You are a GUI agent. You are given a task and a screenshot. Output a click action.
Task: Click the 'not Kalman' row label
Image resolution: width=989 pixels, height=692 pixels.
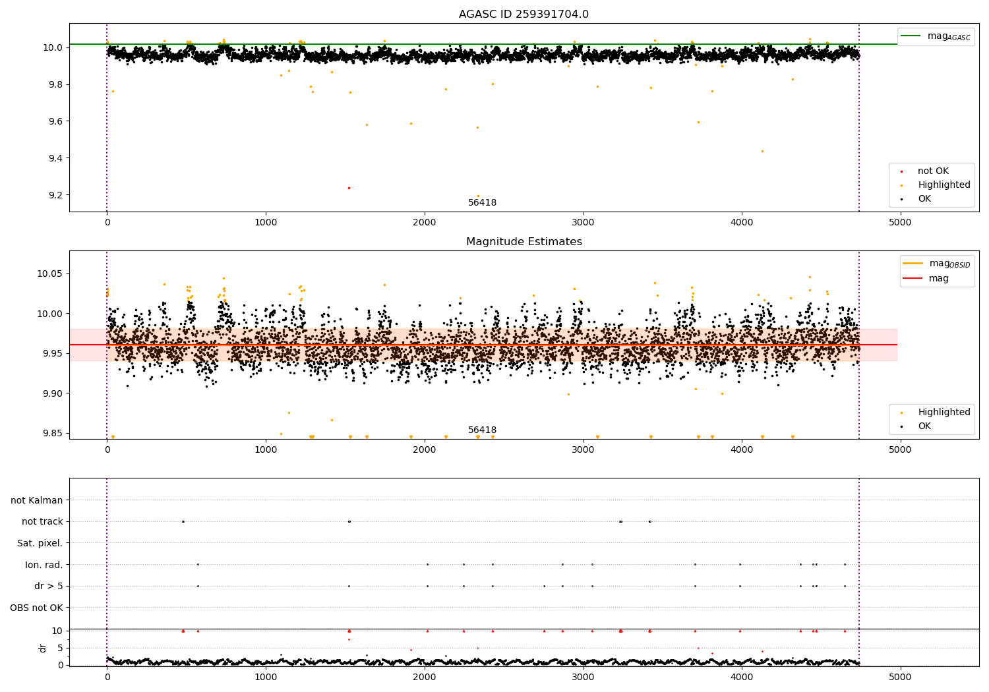pos(37,500)
